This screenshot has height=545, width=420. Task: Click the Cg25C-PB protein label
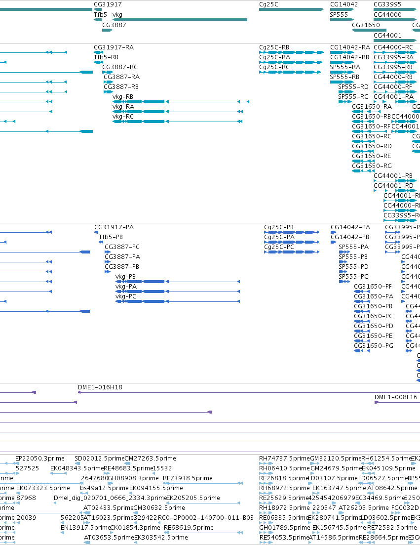[279, 227]
